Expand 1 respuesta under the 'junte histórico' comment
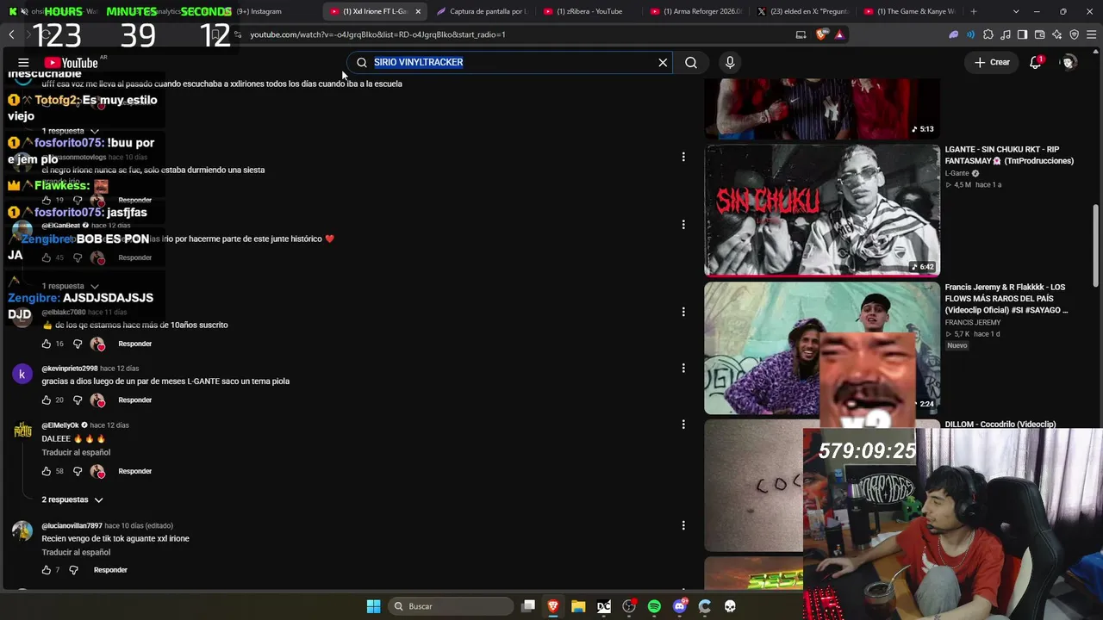 click(x=71, y=286)
